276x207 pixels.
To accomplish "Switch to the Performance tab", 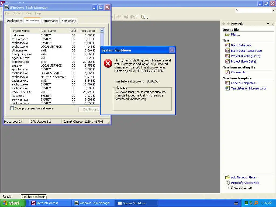I will point(50,21).
